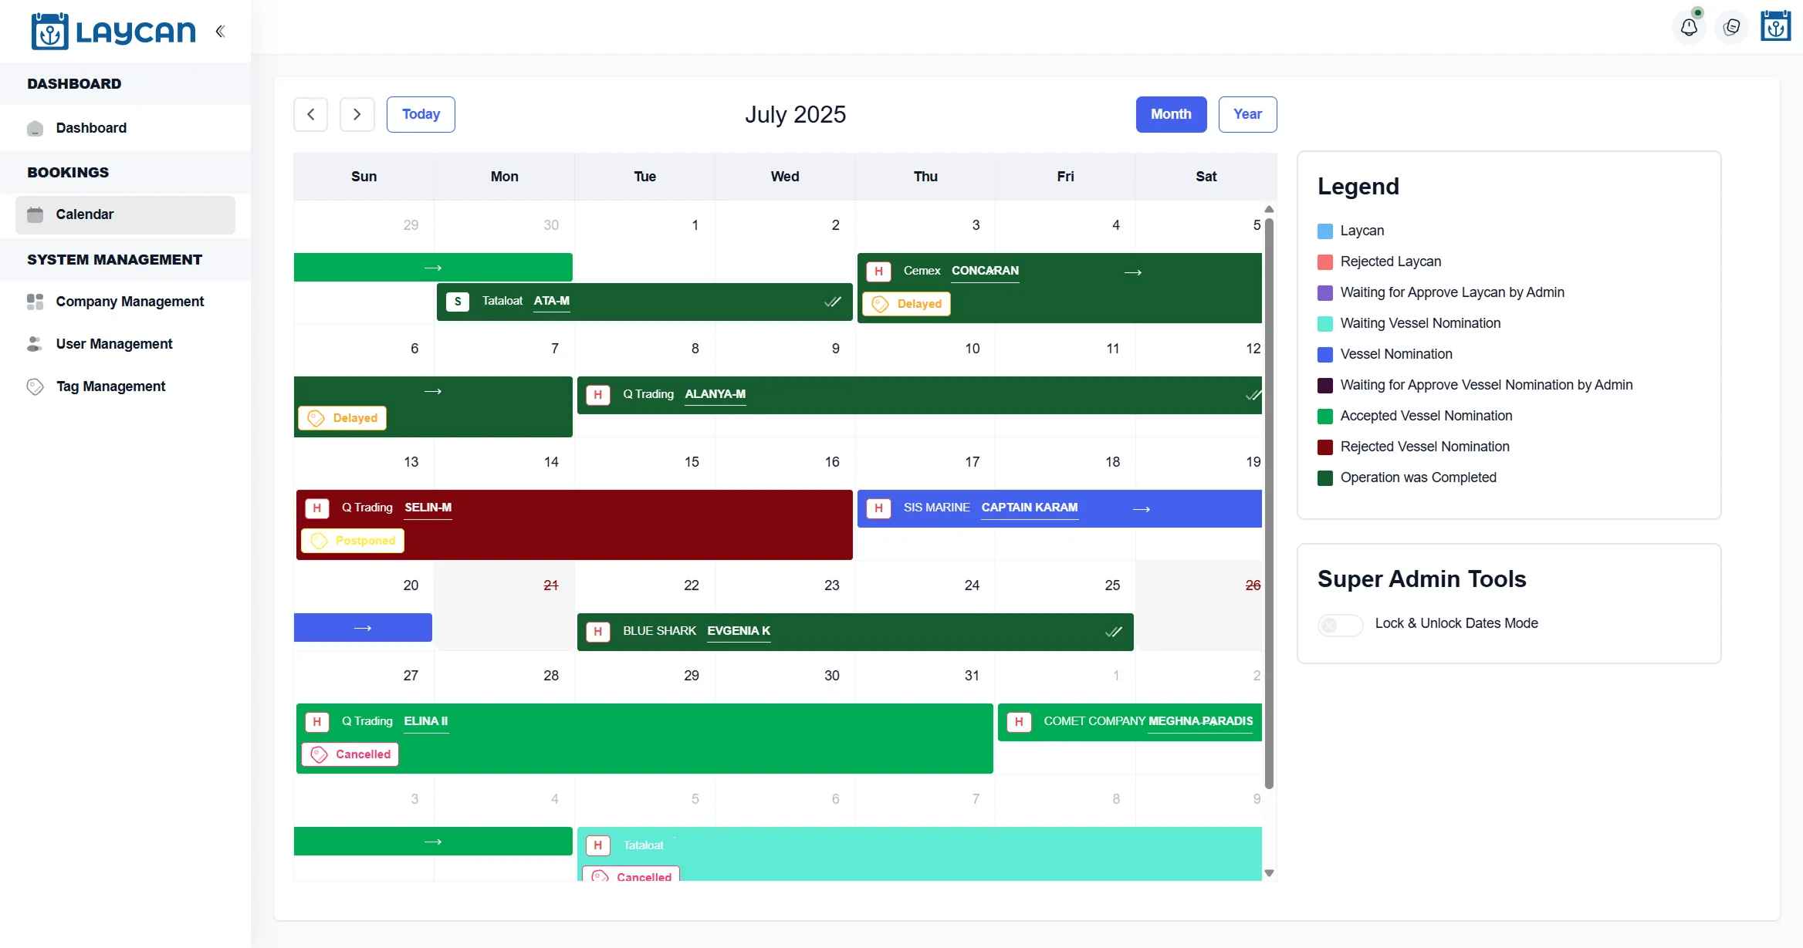Viewport: 1803px width, 948px height.
Task: Click the chat messages icon in header
Action: coord(1731,28)
